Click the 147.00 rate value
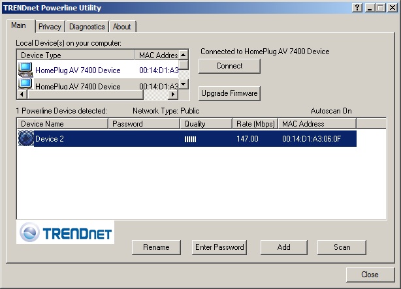 tap(248, 139)
